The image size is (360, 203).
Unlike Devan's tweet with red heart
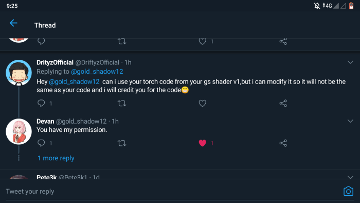(202, 143)
